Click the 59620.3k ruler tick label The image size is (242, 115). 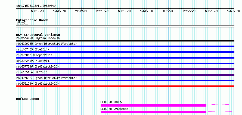click(x=233, y=11)
